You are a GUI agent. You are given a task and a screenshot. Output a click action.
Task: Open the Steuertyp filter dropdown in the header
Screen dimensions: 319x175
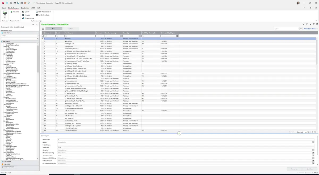coord(140,36)
